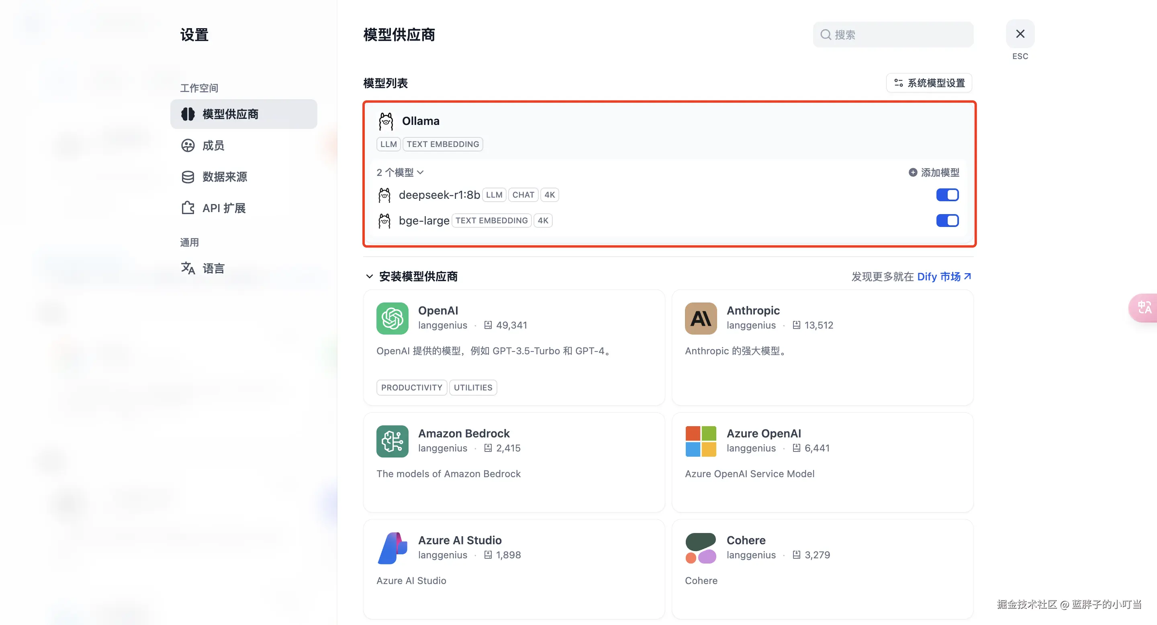Open the API 扩展 sidebar item
This screenshot has height=625, width=1157.
click(x=223, y=208)
